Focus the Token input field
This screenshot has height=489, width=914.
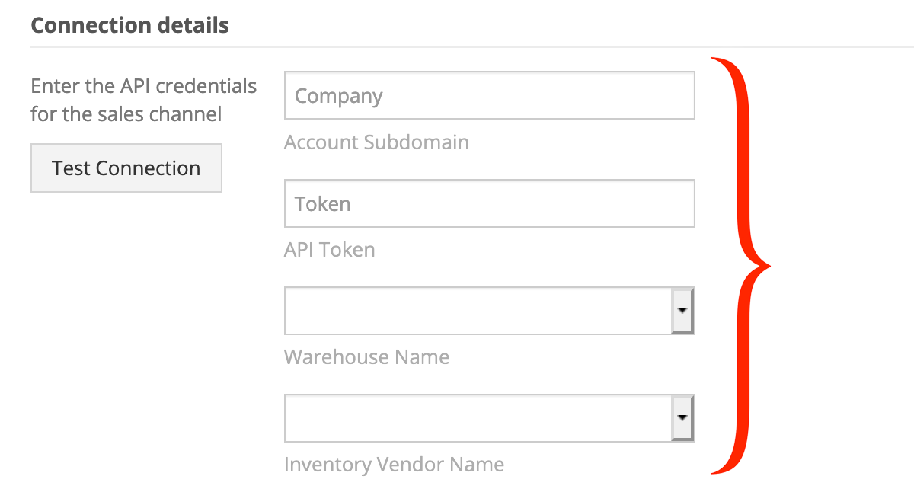click(x=490, y=203)
